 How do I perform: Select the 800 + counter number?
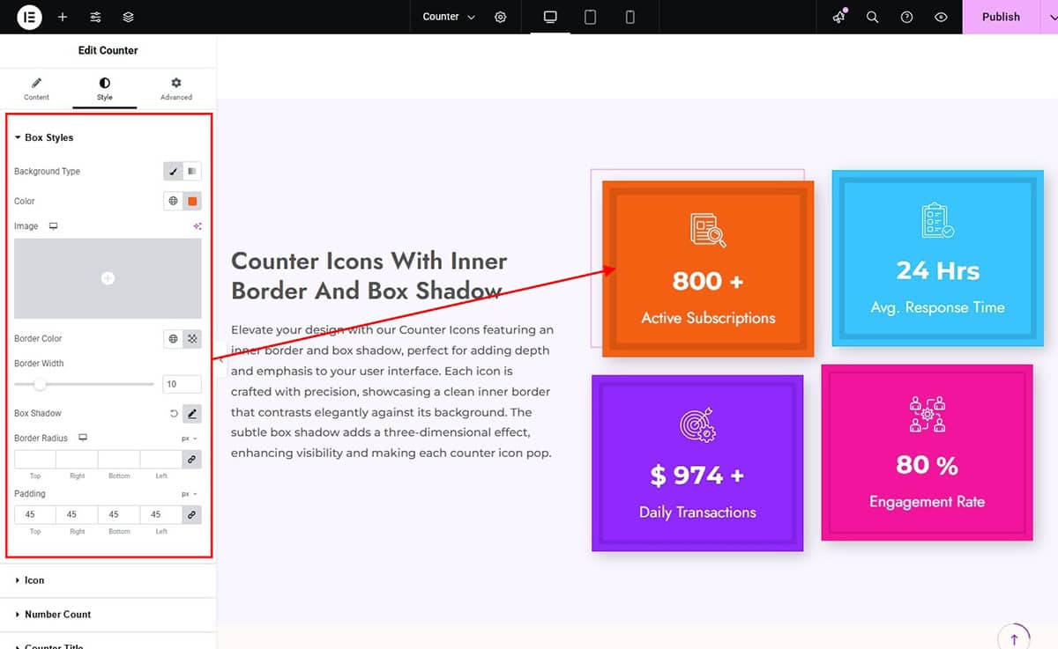708,281
